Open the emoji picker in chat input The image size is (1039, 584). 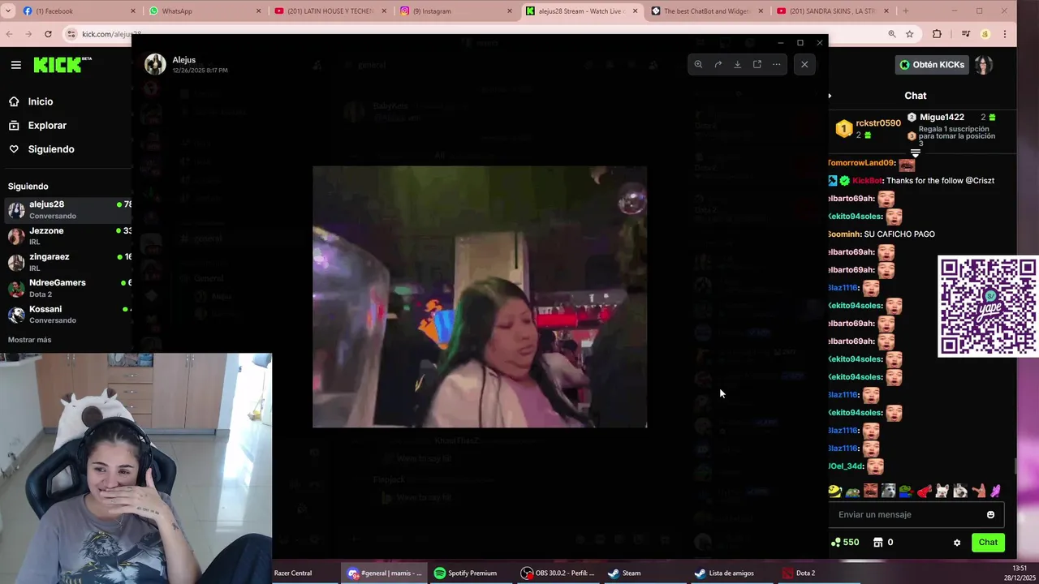pyautogui.click(x=990, y=514)
